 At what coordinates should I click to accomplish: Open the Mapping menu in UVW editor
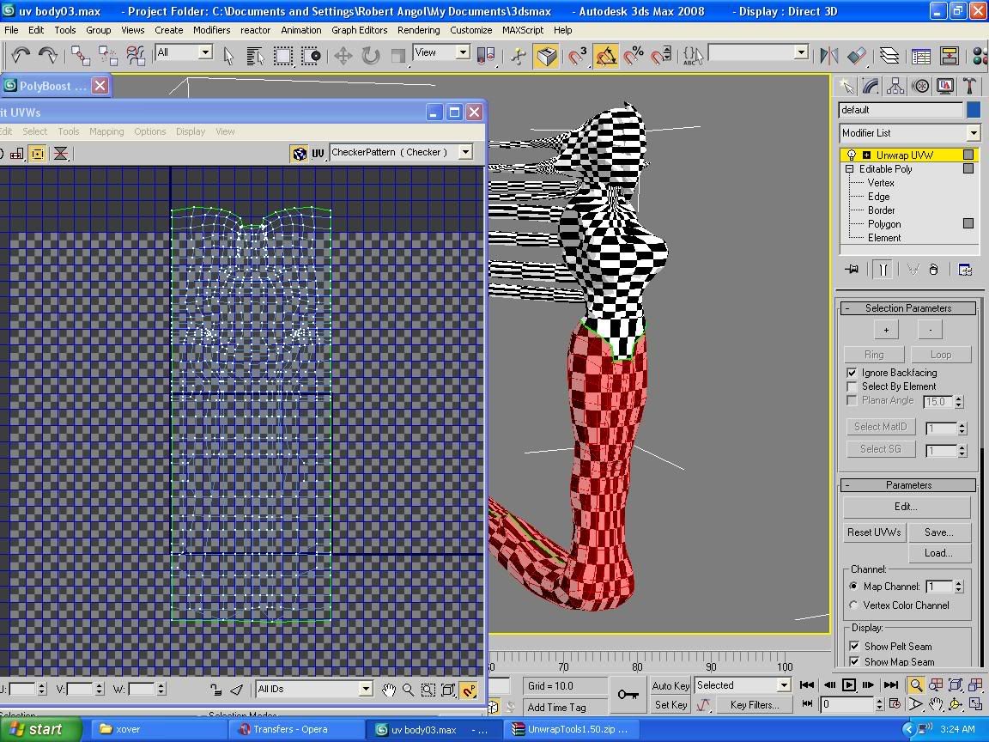106,131
